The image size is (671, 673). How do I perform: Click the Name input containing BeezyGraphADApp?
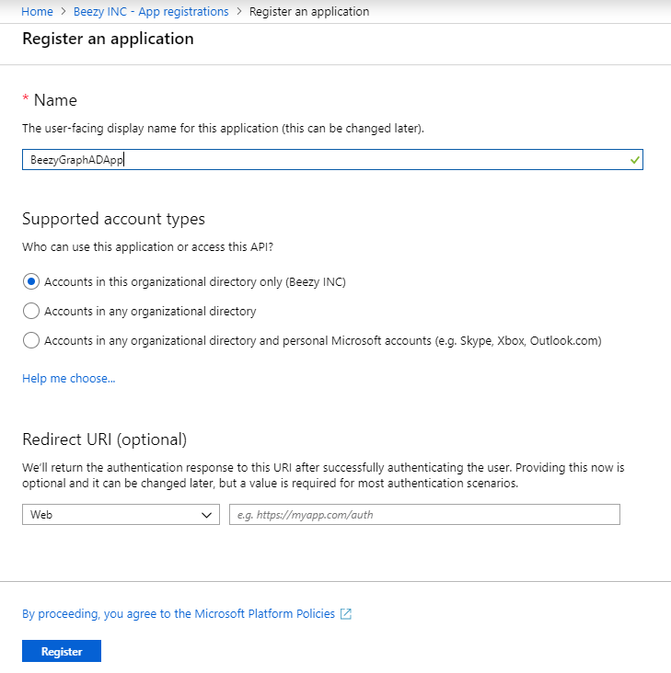coord(332,160)
